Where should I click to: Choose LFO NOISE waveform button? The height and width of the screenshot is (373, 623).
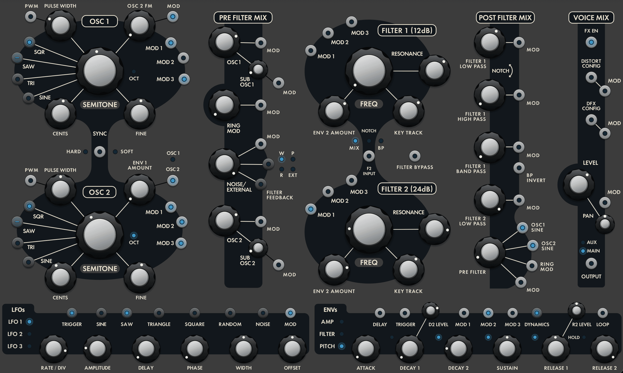263,313
